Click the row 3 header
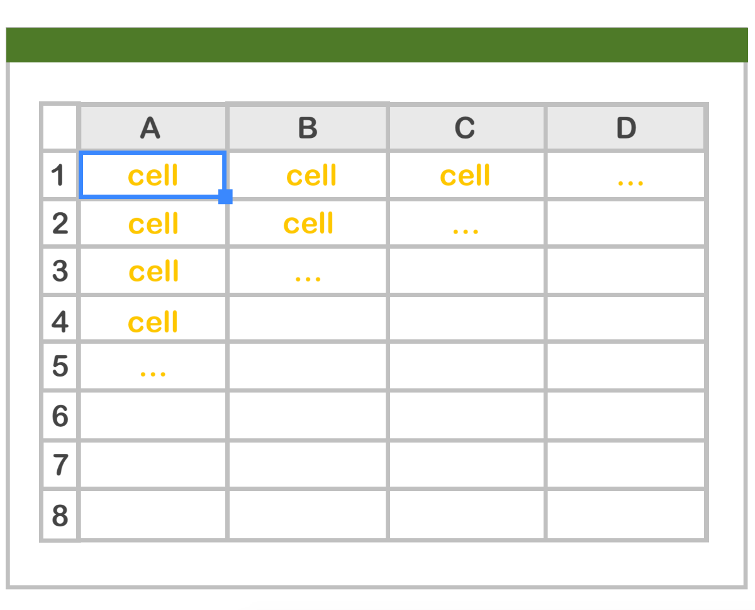The height and width of the screenshot is (610, 755). point(59,271)
